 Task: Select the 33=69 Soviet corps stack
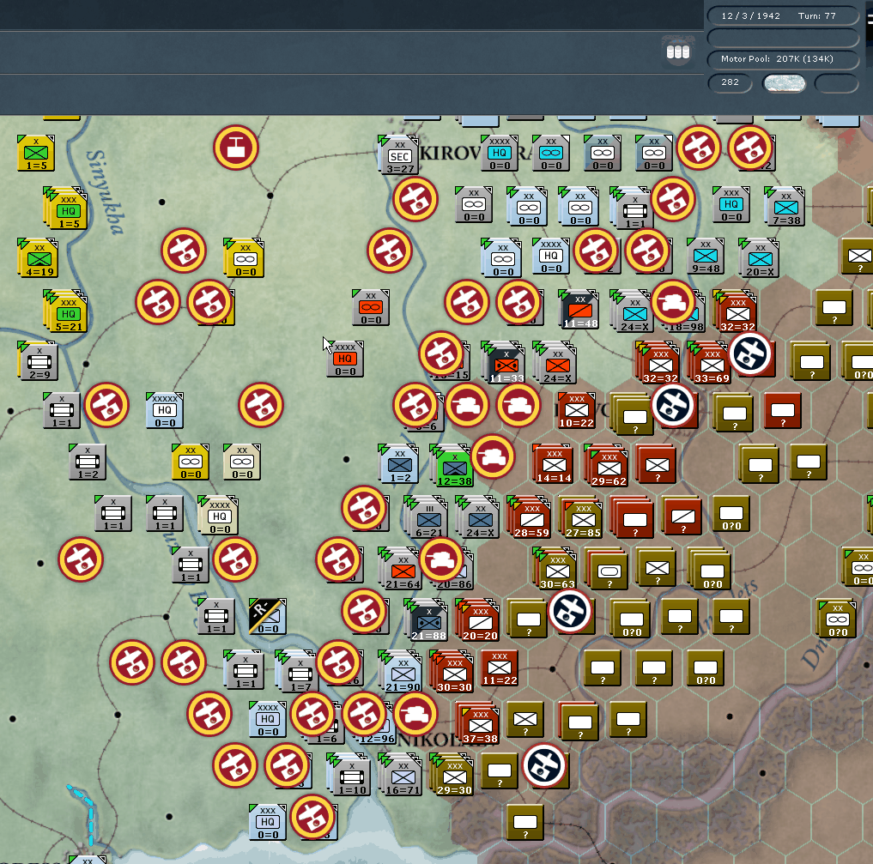(710, 363)
